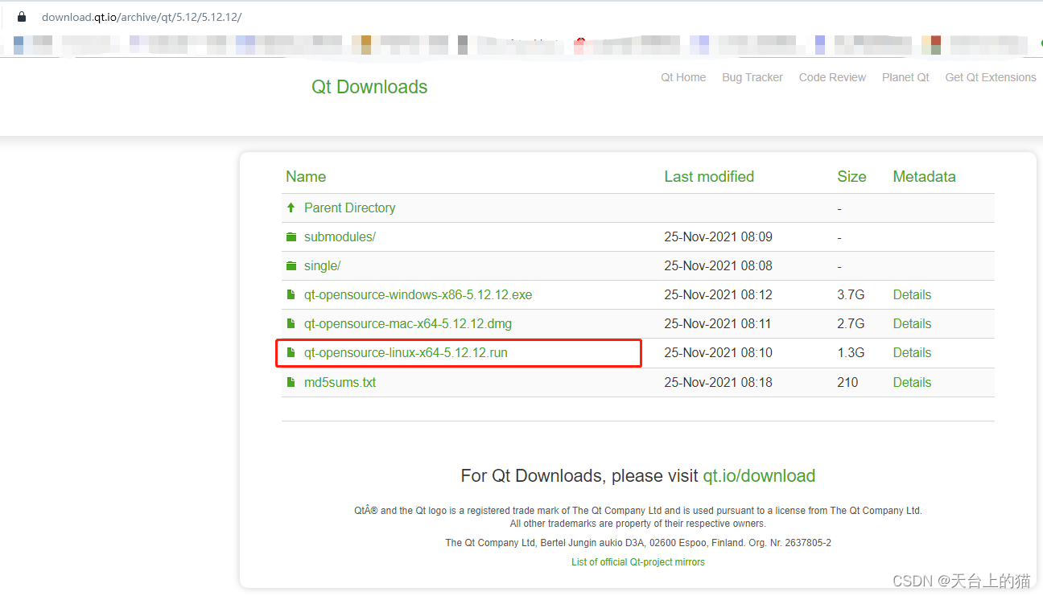This screenshot has width=1043, height=596.
Task: Click the mac-x64 dmg file icon
Action: 291,323
